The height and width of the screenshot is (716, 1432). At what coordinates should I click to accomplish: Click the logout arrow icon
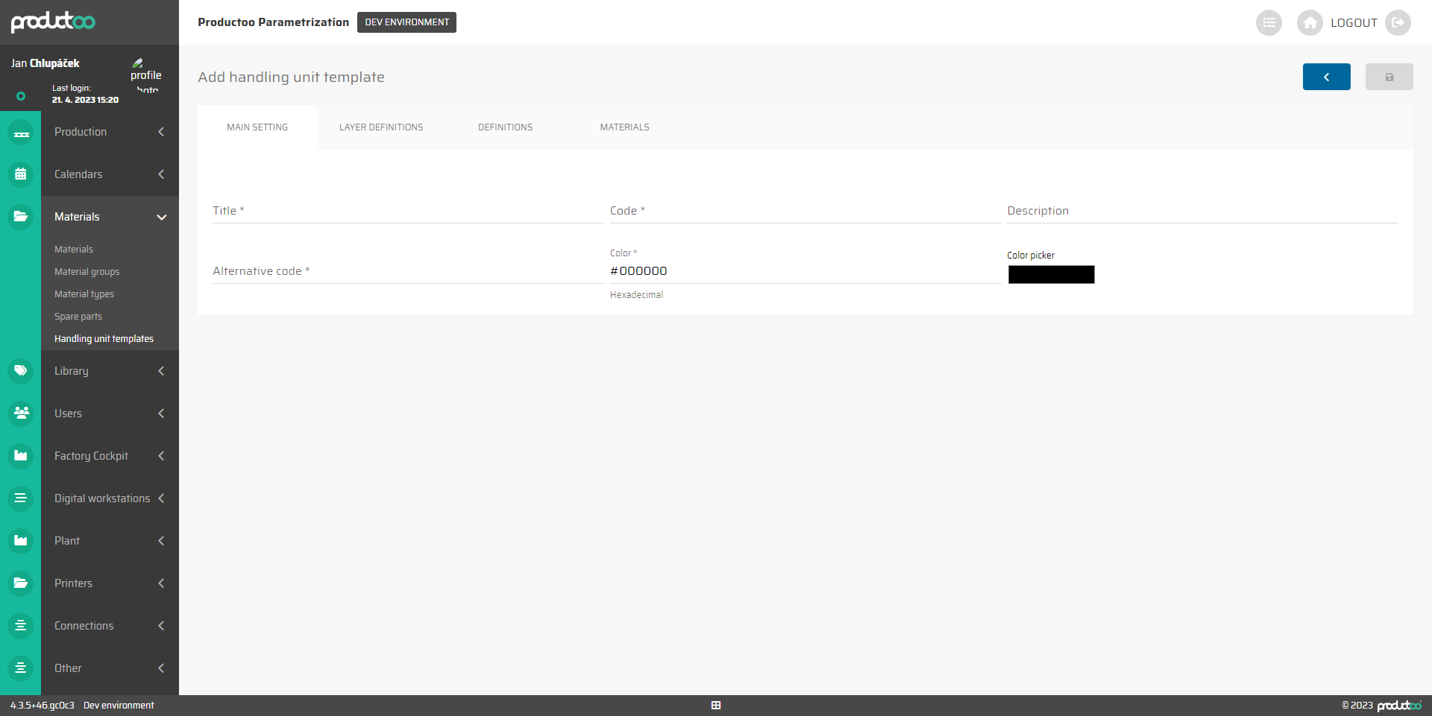tap(1398, 23)
